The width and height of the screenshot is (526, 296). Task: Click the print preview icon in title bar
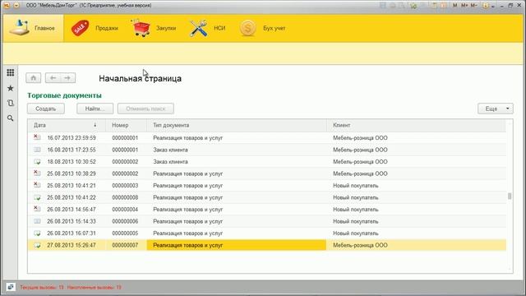click(x=402, y=6)
